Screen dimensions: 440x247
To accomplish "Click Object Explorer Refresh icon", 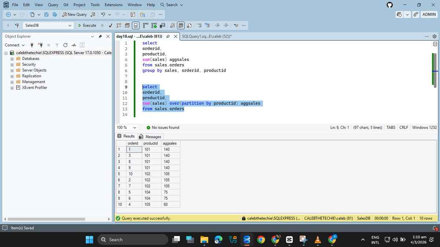I will pyautogui.click(x=65, y=45).
